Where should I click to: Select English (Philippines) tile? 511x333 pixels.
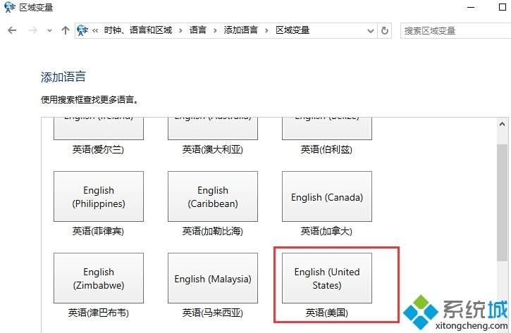coord(99,196)
